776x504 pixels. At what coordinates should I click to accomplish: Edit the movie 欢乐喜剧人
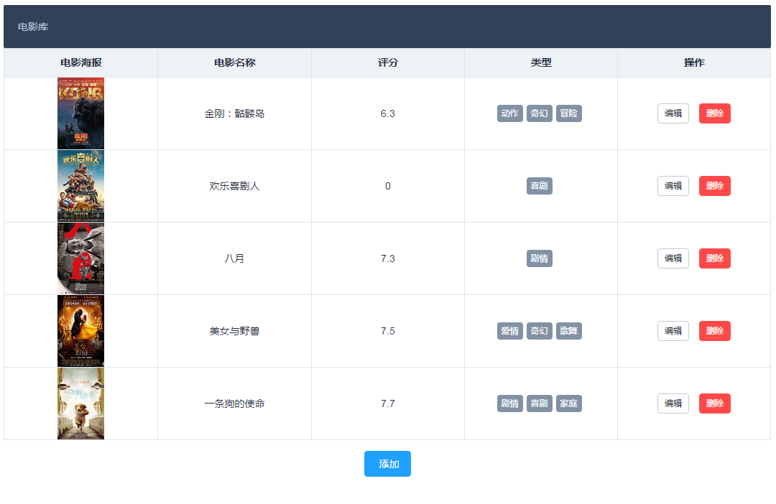click(x=673, y=185)
